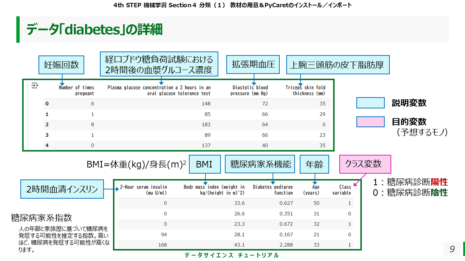
Task: Click the pregnancy count 6 in row 0
Action: click(x=92, y=104)
